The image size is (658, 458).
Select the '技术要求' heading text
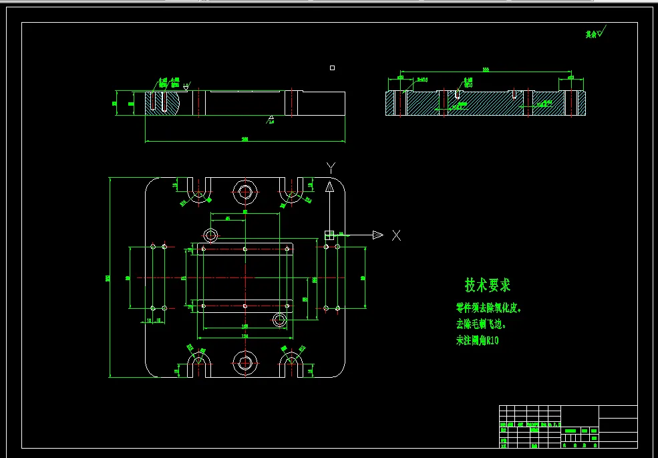click(x=488, y=285)
